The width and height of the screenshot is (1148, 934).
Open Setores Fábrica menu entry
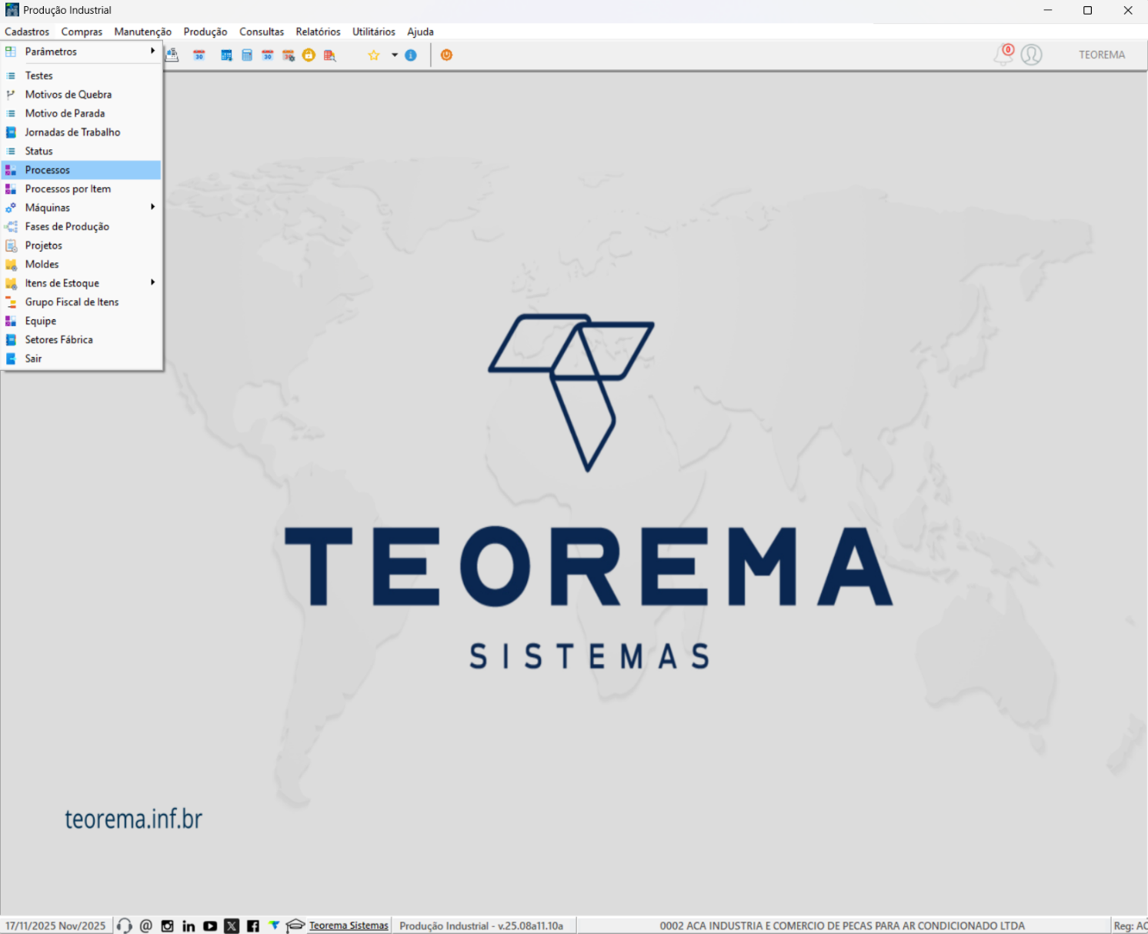tap(82, 339)
